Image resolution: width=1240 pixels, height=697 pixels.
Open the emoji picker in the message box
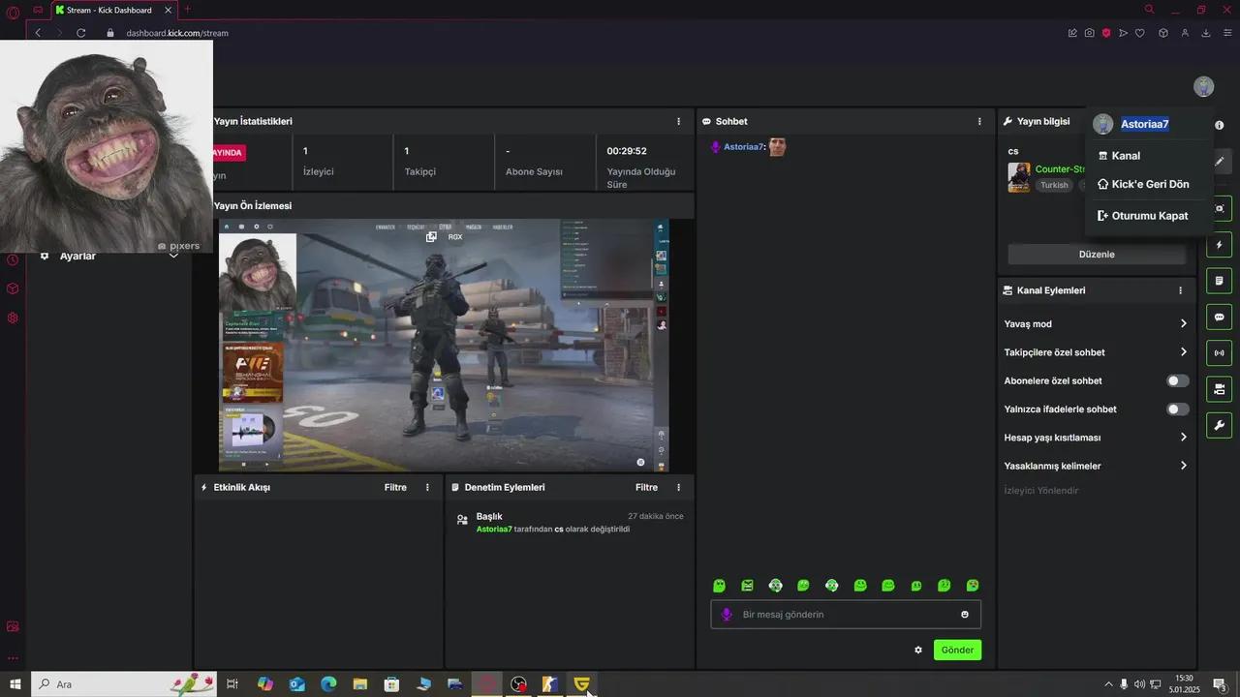click(965, 615)
